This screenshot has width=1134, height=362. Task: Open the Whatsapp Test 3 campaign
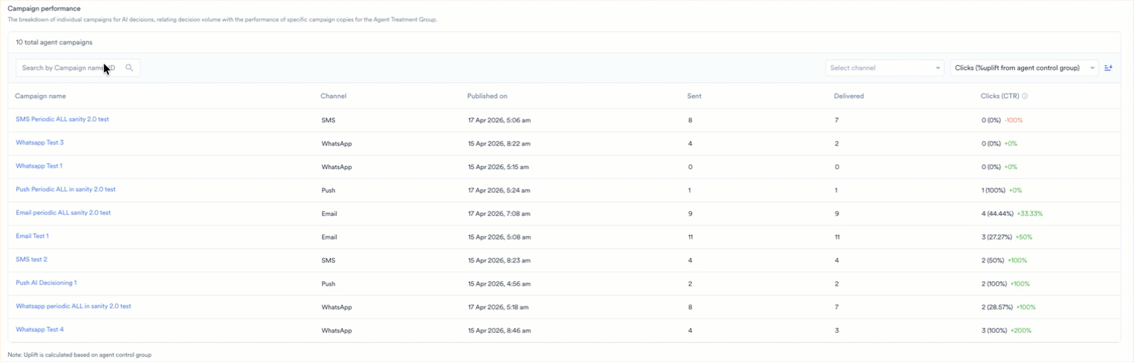click(x=39, y=142)
